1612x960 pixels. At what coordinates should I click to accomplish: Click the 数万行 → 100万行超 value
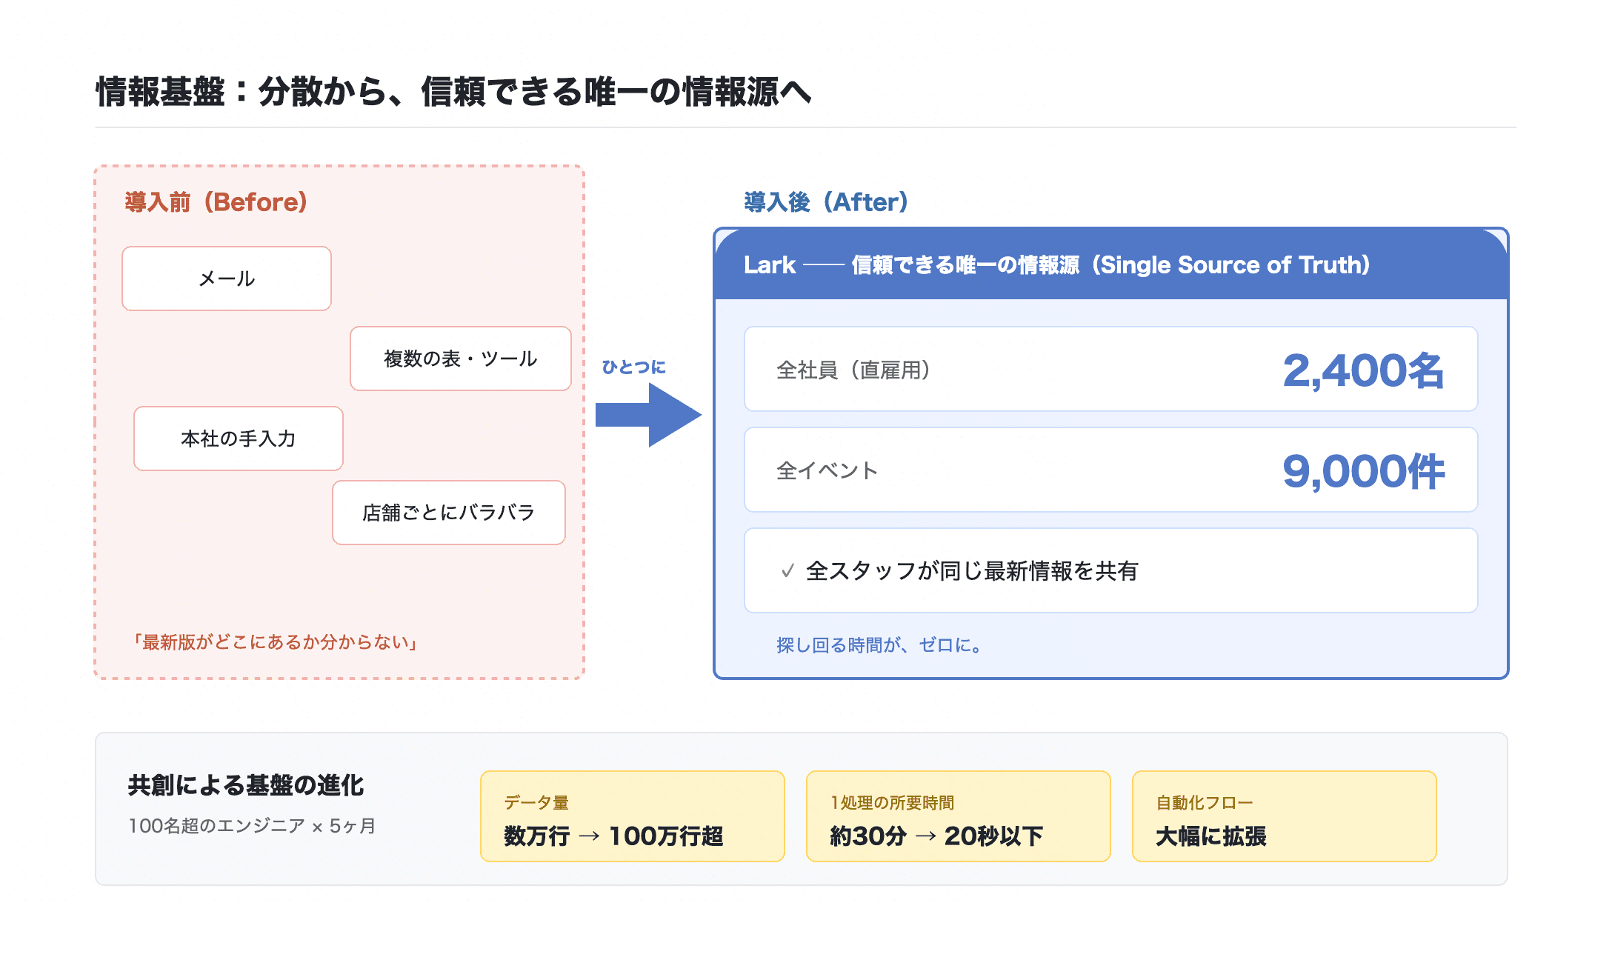coord(613,836)
